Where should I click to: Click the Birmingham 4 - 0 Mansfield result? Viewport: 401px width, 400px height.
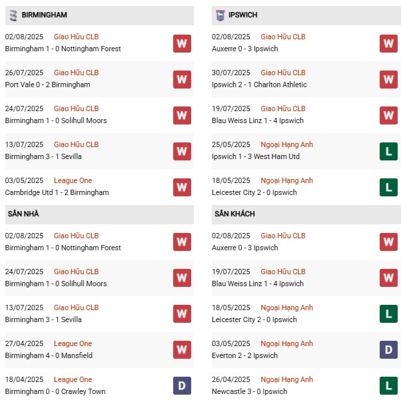coord(49,355)
